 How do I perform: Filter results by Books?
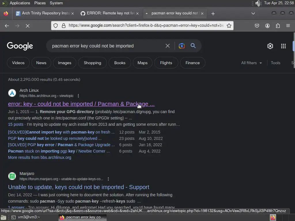120,63
